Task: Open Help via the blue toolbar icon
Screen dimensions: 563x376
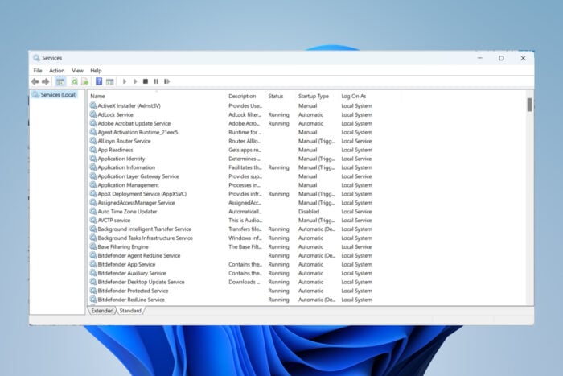Action: click(x=99, y=81)
